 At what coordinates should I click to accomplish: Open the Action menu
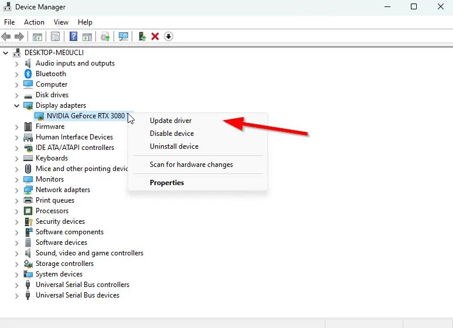tap(34, 22)
